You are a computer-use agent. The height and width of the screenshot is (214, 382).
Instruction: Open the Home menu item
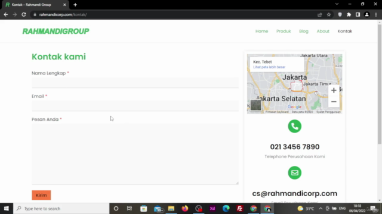tap(261, 31)
